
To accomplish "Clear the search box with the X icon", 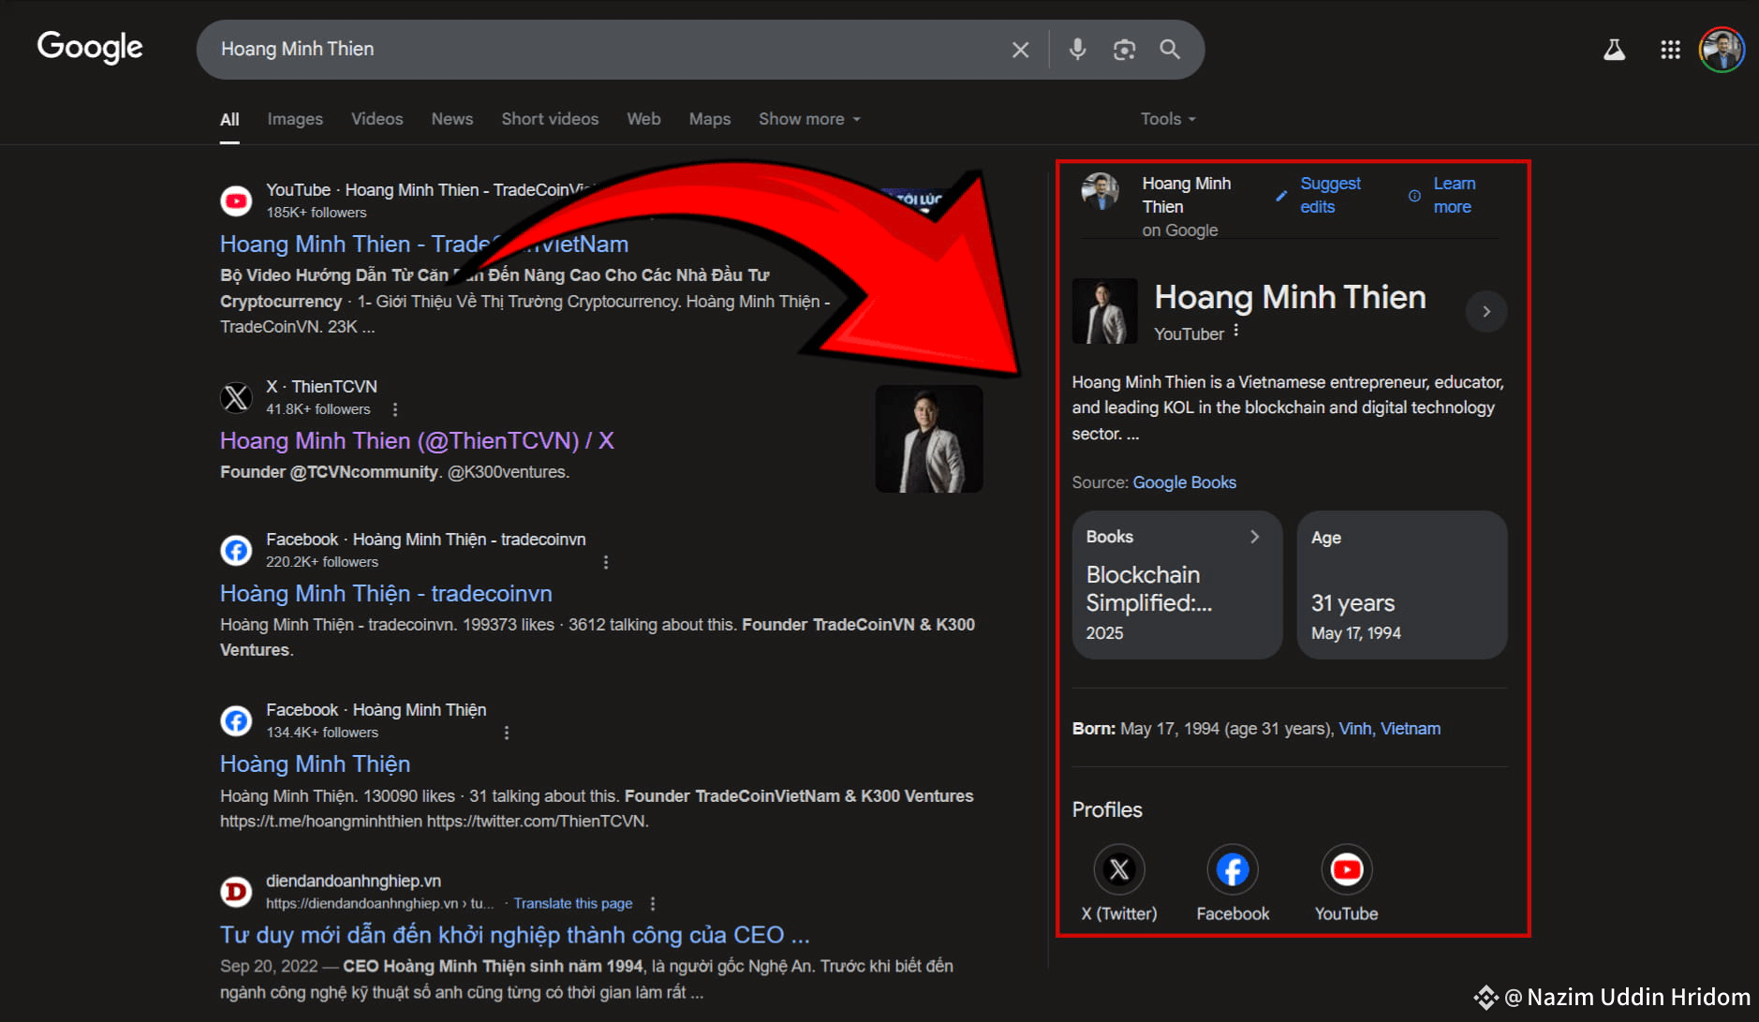I will coord(1020,50).
